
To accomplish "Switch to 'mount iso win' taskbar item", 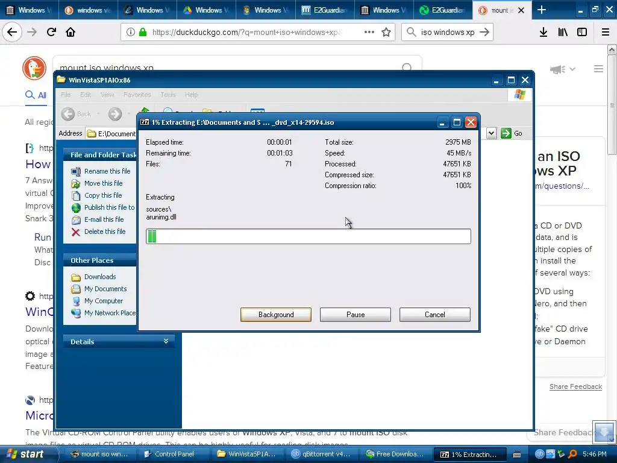I will [99, 454].
